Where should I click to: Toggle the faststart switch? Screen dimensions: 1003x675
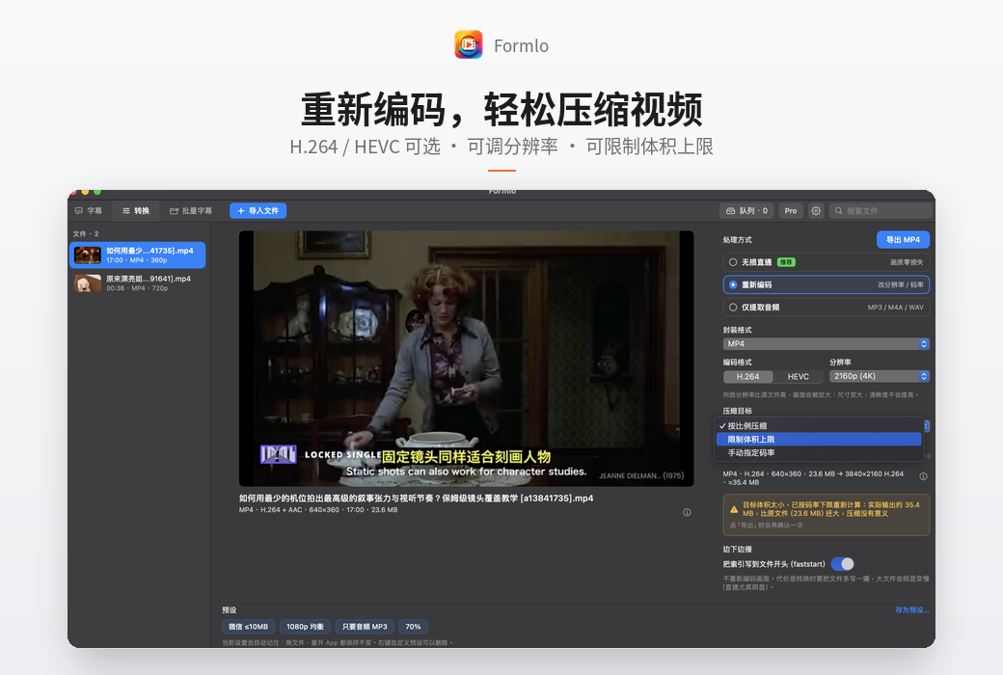(843, 564)
